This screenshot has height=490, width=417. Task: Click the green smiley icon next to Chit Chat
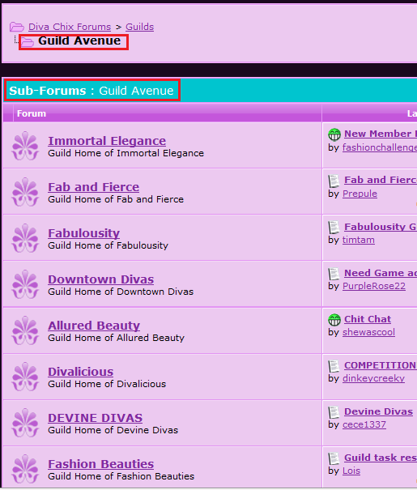(x=334, y=320)
